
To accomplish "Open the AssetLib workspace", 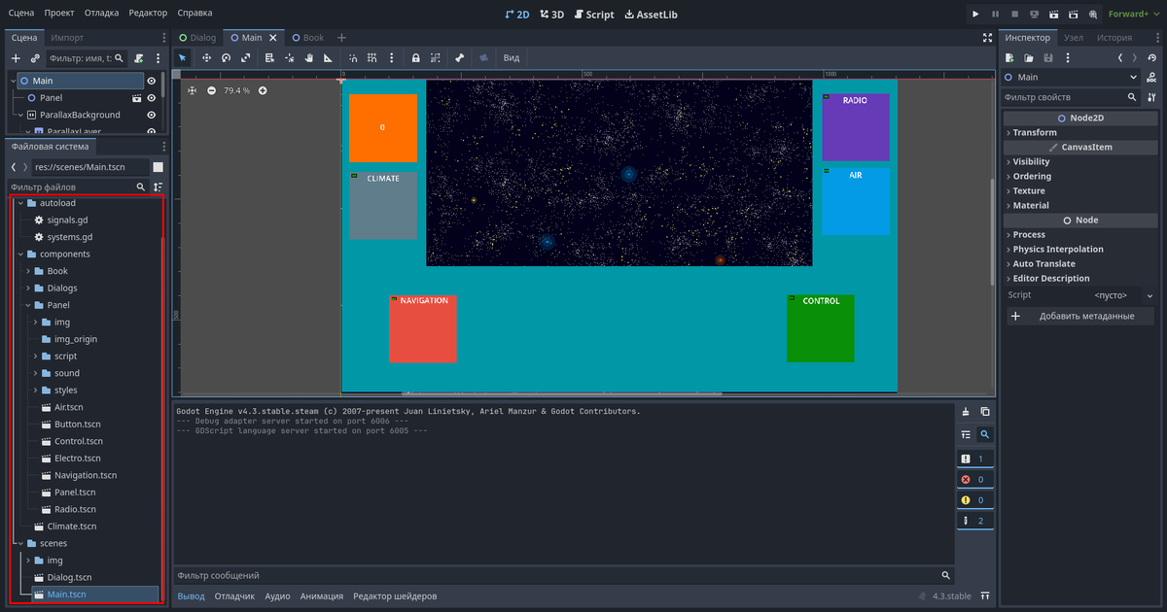I will [x=652, y=14].
